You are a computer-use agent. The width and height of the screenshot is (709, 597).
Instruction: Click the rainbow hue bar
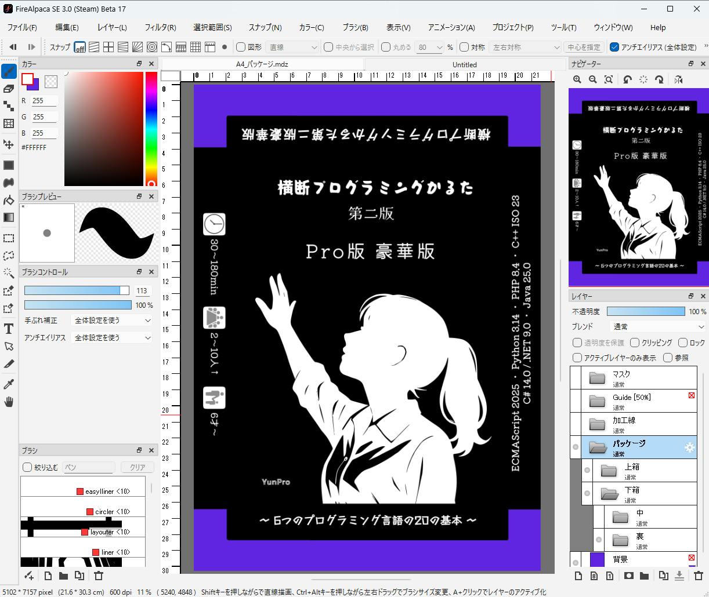point(151,128)
